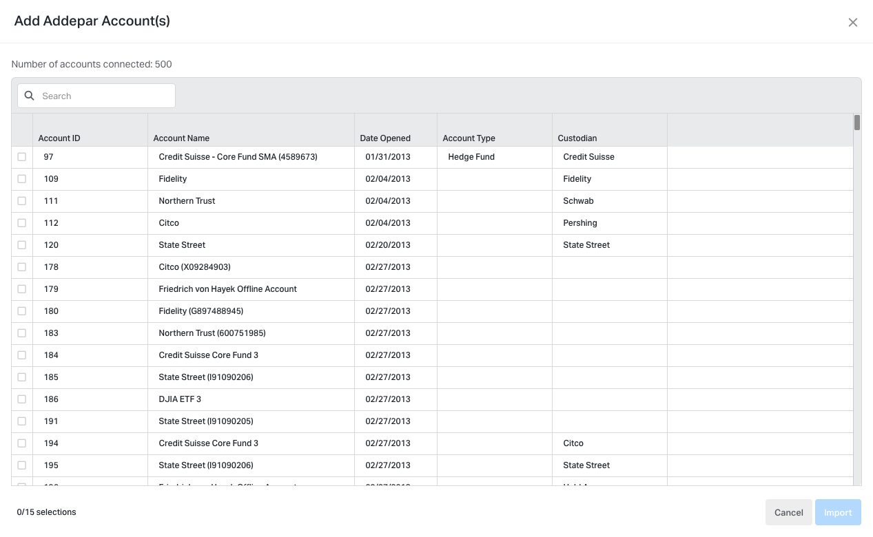Click the Custodian column header
Image resolution: width=873 pixels, height=537 pixels.
(577, 138)
